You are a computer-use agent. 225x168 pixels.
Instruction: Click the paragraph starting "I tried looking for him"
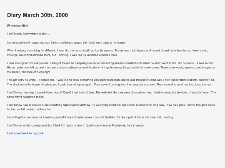(111, 68)
